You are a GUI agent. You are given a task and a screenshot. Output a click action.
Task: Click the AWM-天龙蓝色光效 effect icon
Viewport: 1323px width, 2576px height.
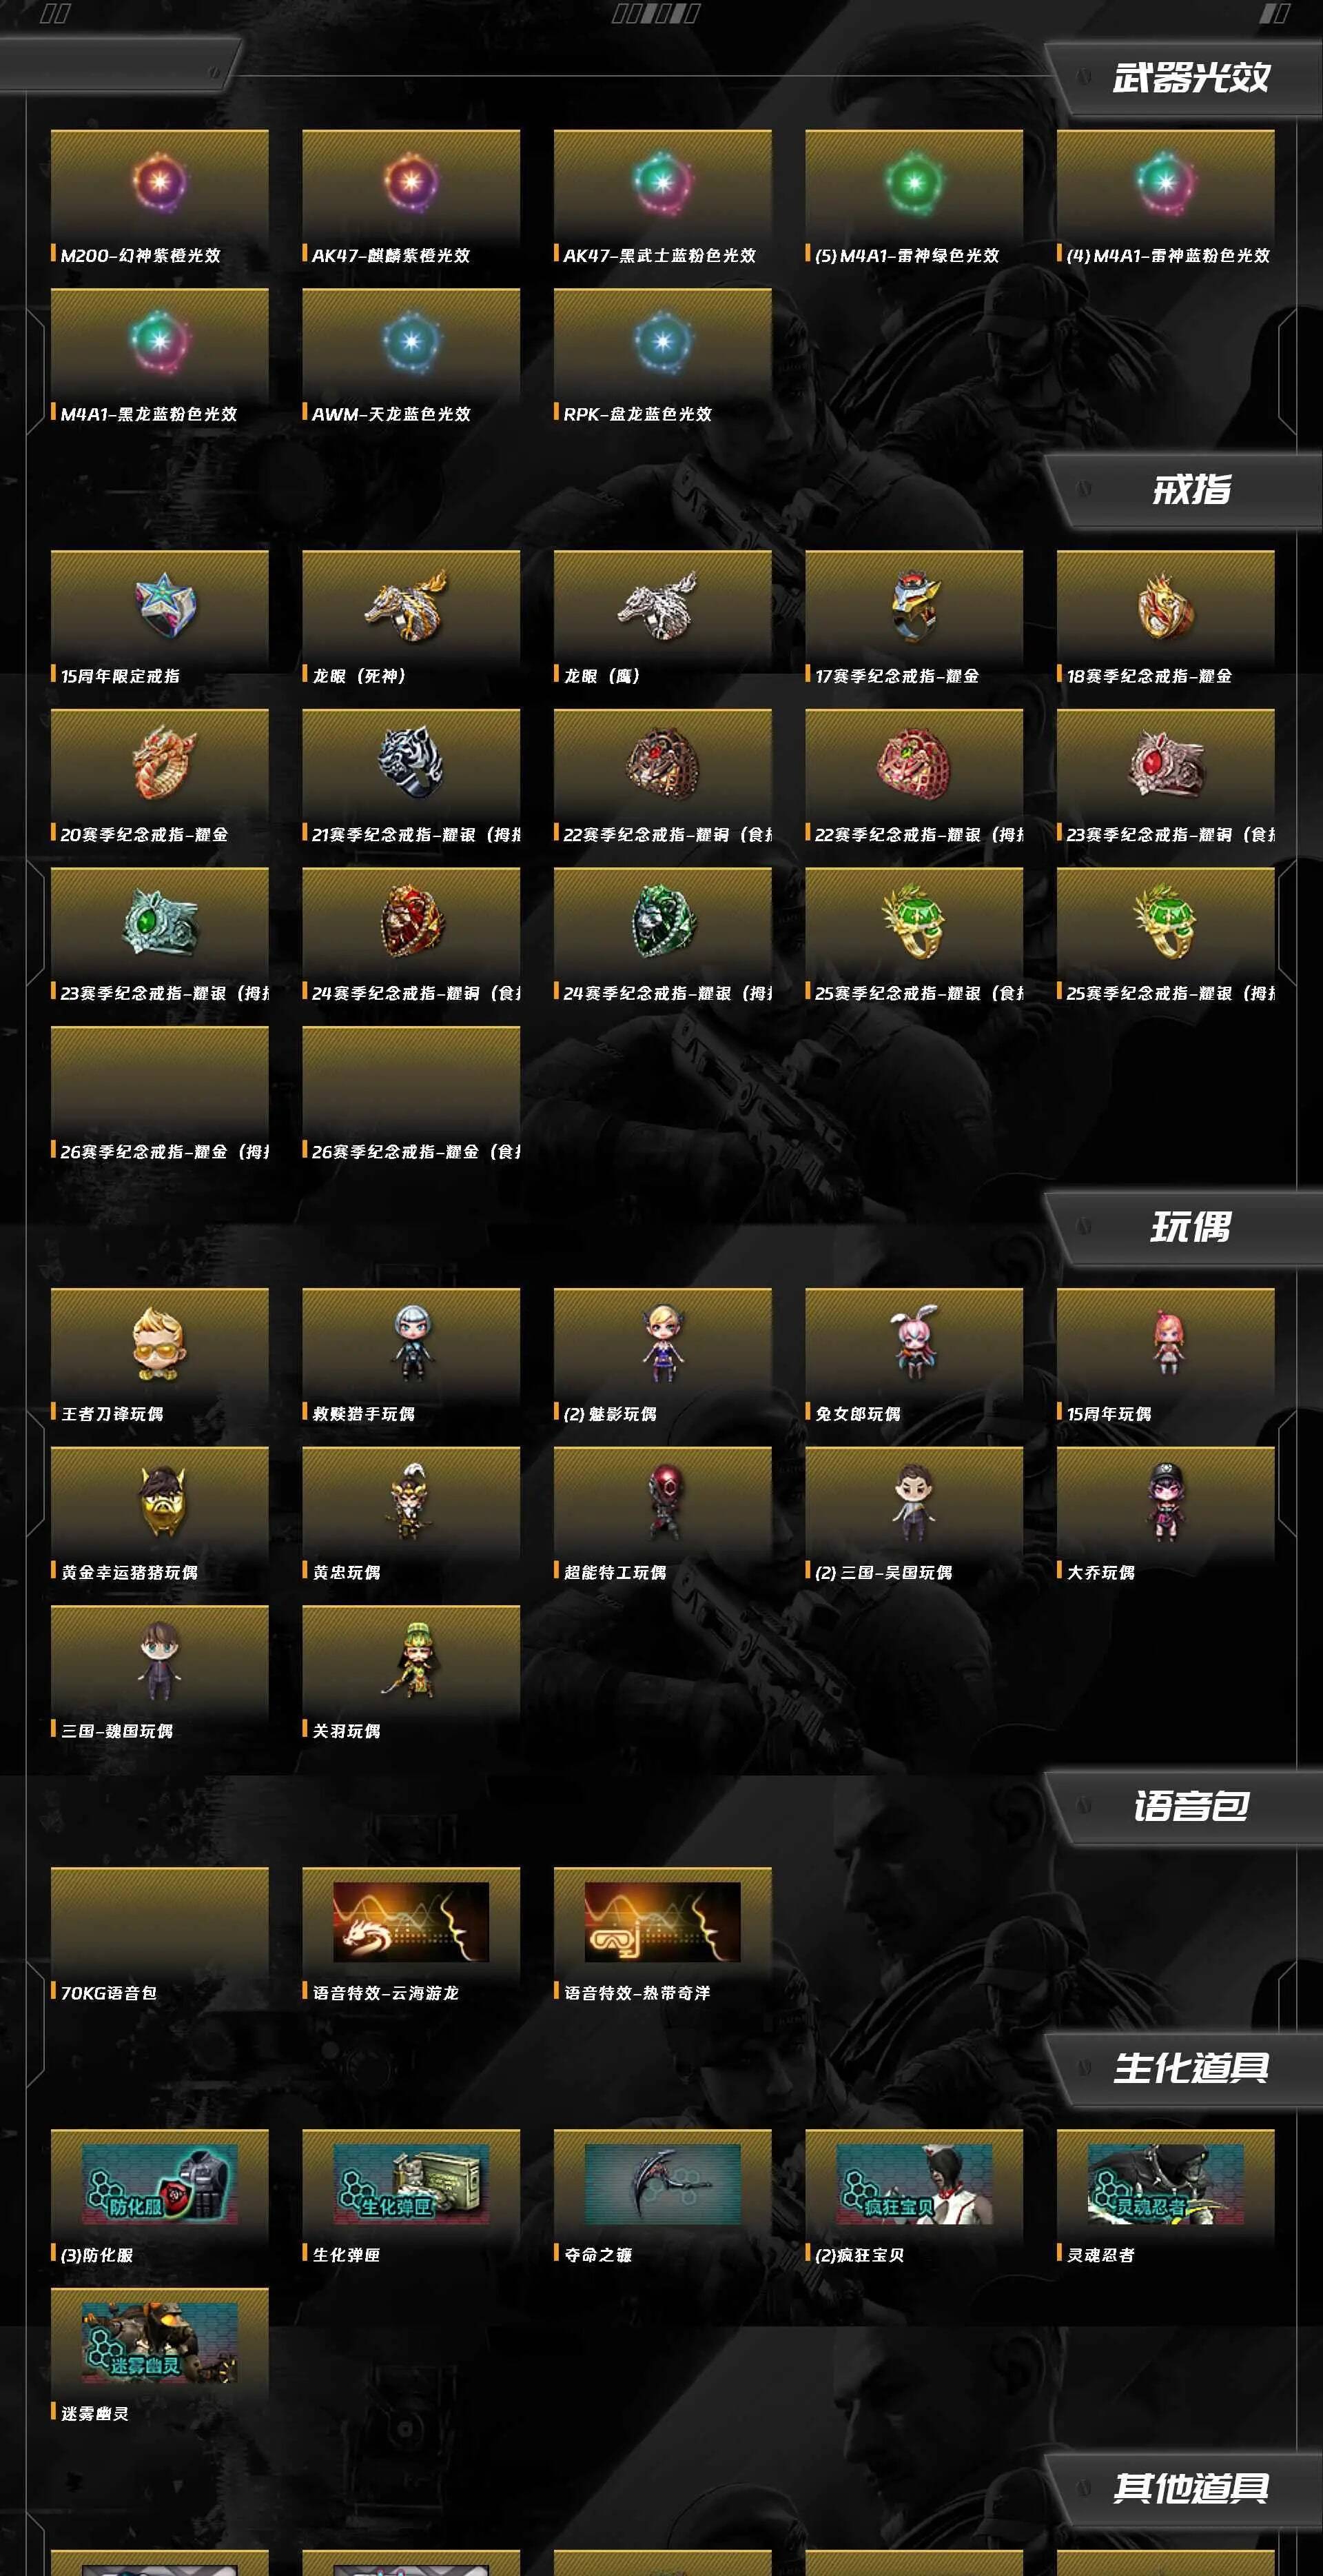point(411,341)
